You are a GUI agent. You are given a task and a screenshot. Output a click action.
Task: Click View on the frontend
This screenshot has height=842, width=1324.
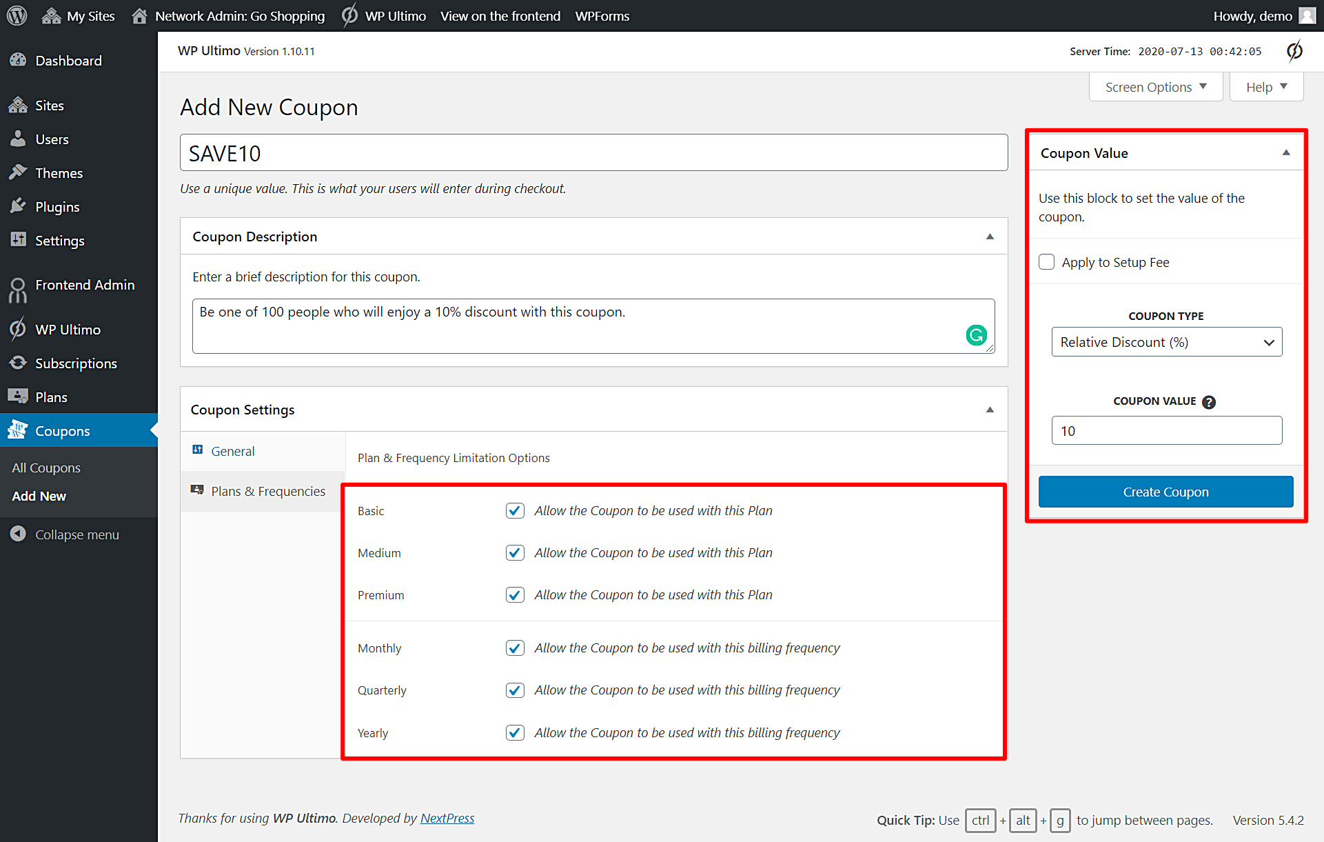(x=500, y=15)
